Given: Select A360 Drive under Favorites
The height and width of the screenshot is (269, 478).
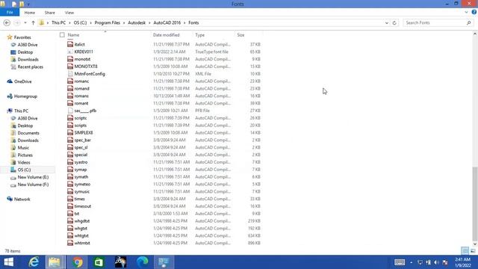Looking at the screenshot, I should (28, 45).
